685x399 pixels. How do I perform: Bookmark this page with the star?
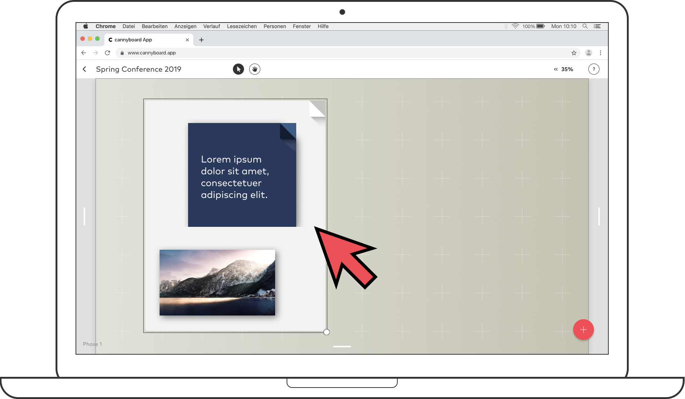(574, 53)
